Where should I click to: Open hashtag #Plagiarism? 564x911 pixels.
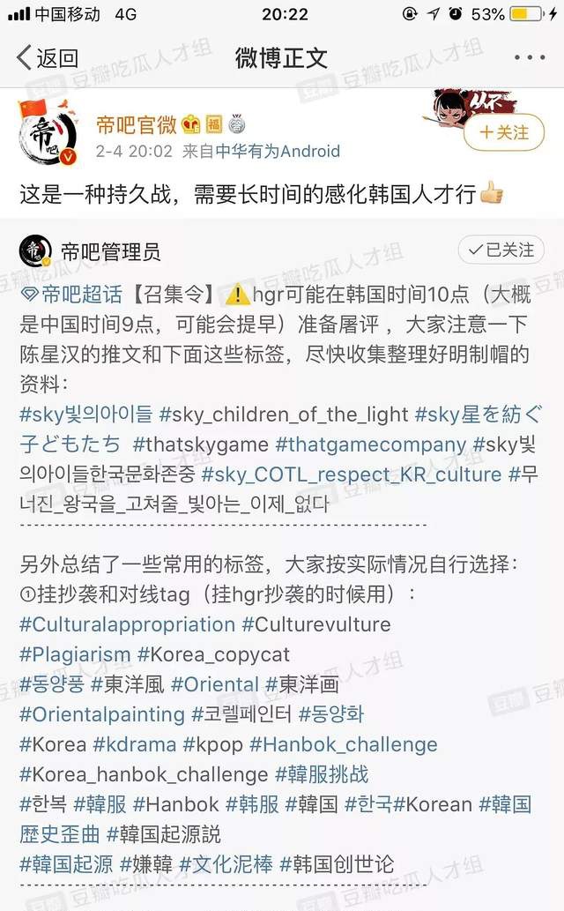coord(75,654)
